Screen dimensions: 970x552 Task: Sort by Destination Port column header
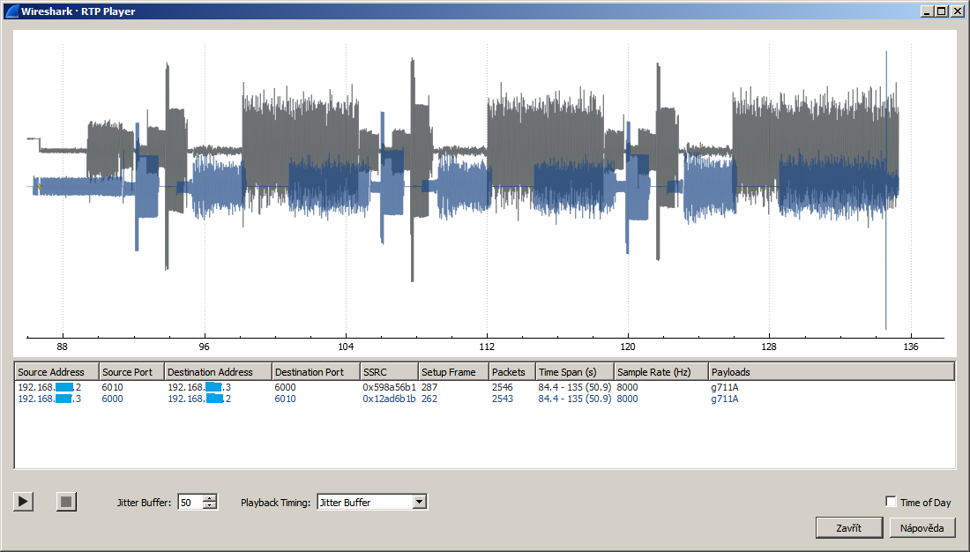(316, 372)
